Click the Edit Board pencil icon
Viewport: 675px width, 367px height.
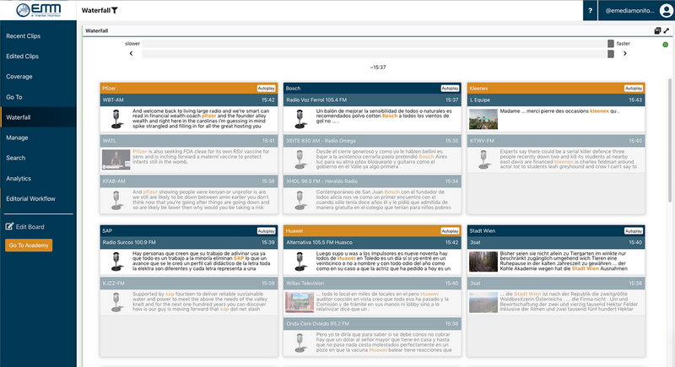pos(9,226)
